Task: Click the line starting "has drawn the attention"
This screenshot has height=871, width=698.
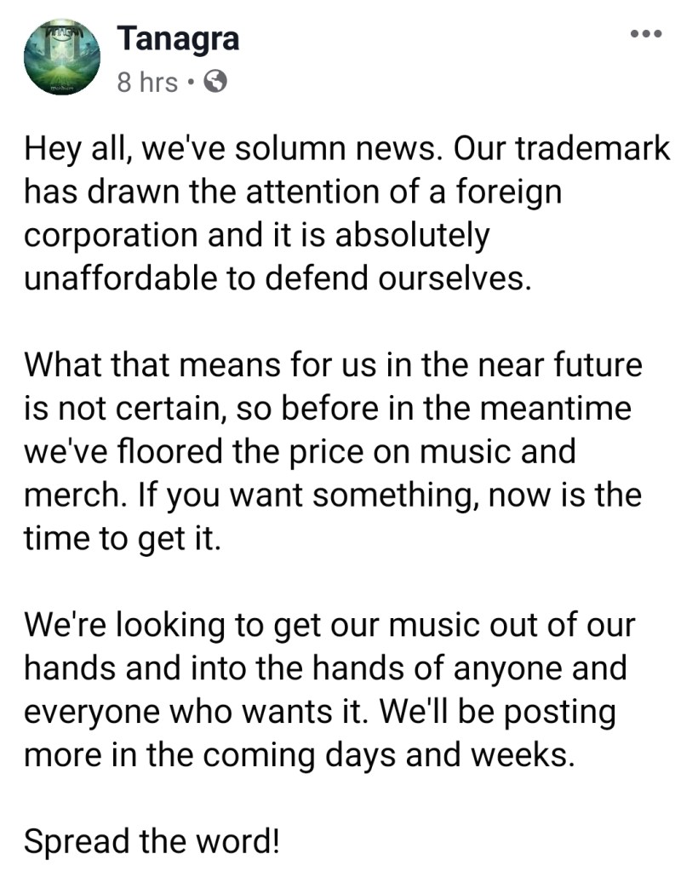Action: (x=293, y=192)
